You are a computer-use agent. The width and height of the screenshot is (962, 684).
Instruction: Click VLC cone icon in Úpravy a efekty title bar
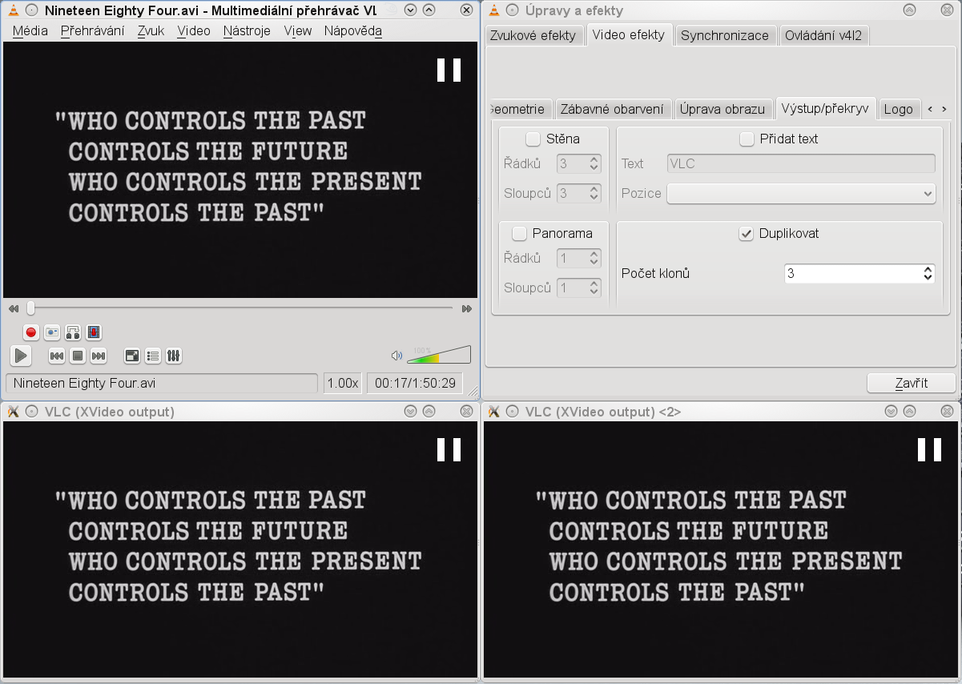[494, 10]
